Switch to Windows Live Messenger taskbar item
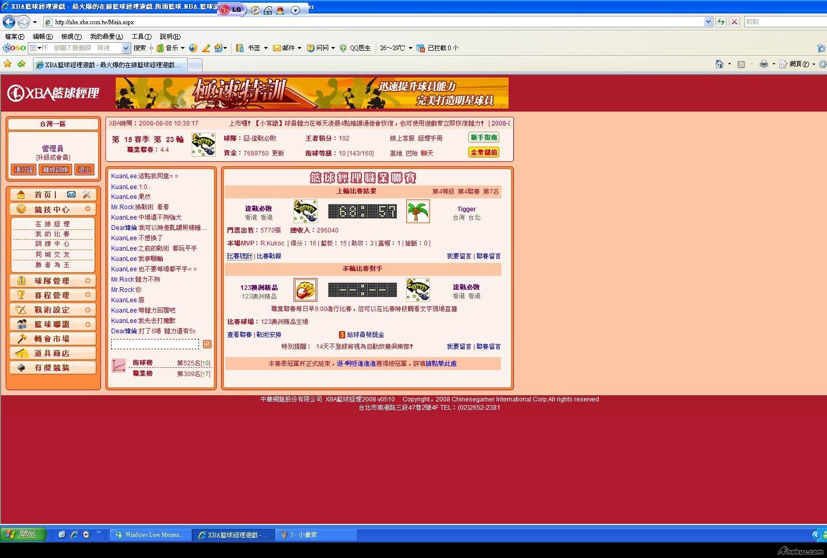 click(150, 535)
